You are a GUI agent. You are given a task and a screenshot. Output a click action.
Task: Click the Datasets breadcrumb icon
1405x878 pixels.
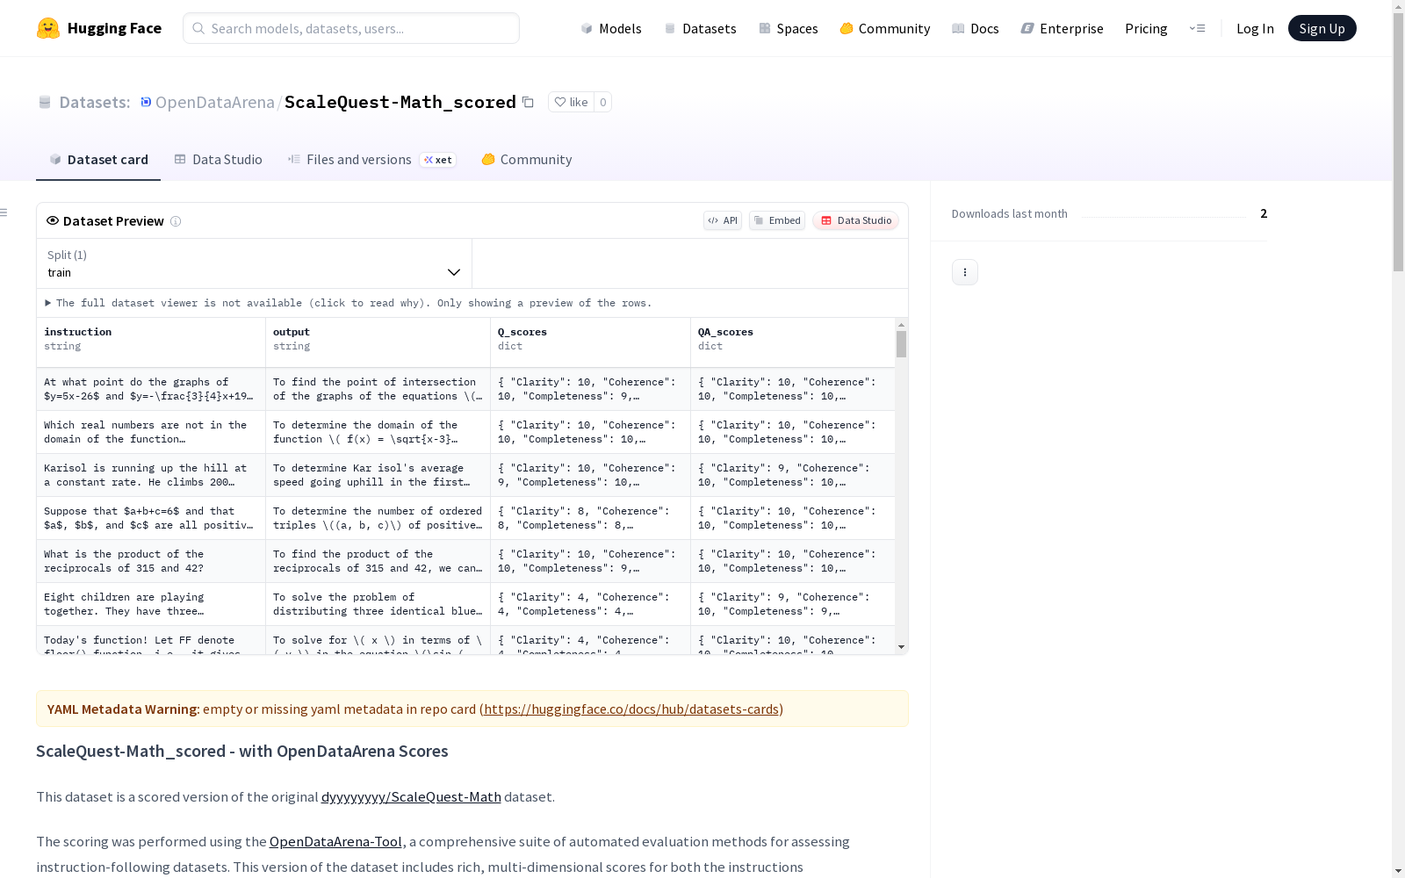tap(45, 102)
